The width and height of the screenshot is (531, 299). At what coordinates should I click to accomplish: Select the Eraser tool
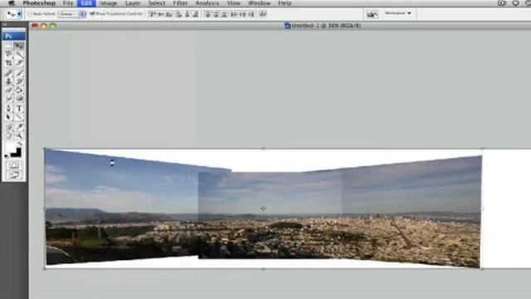[x=9, y=91]
